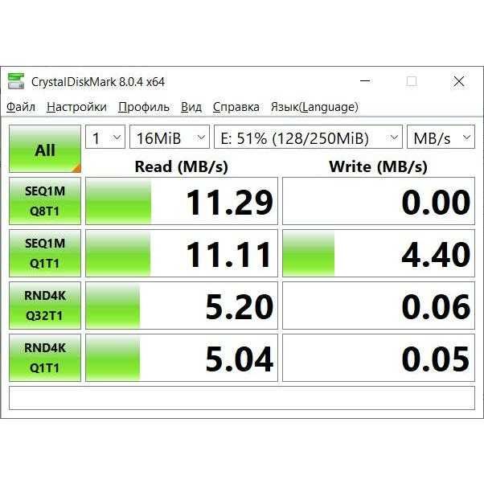Click the SEQ1M Q1T1 read result 11.11
The width and height of the screenshot is (484, 484).
point(182,253)
